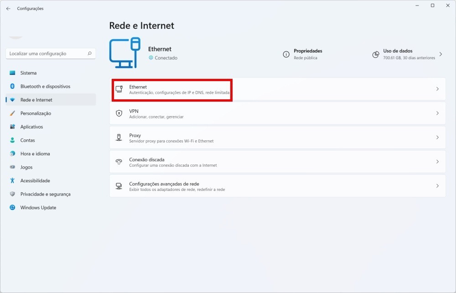Open Configurações avançadas de rede entry
This screenshot has width=456, height=293.
277,186
